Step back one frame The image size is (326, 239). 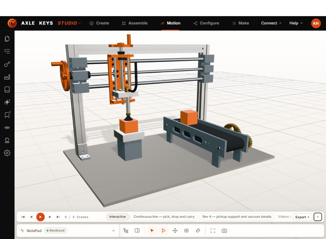[x=31, y=217]
